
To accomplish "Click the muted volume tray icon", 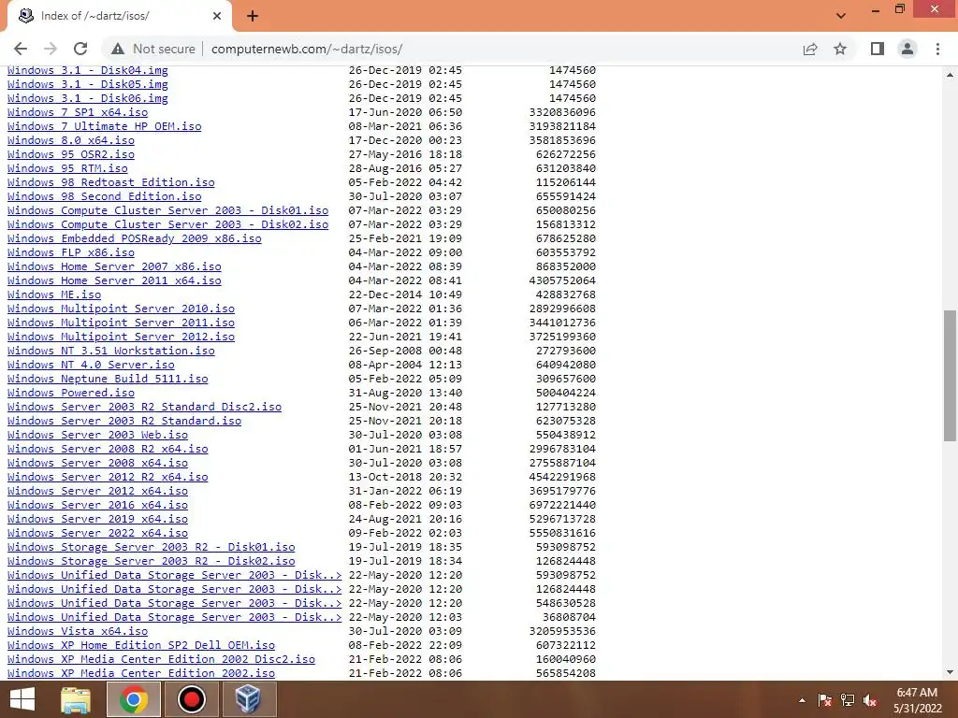I will (x=870, y=700).
